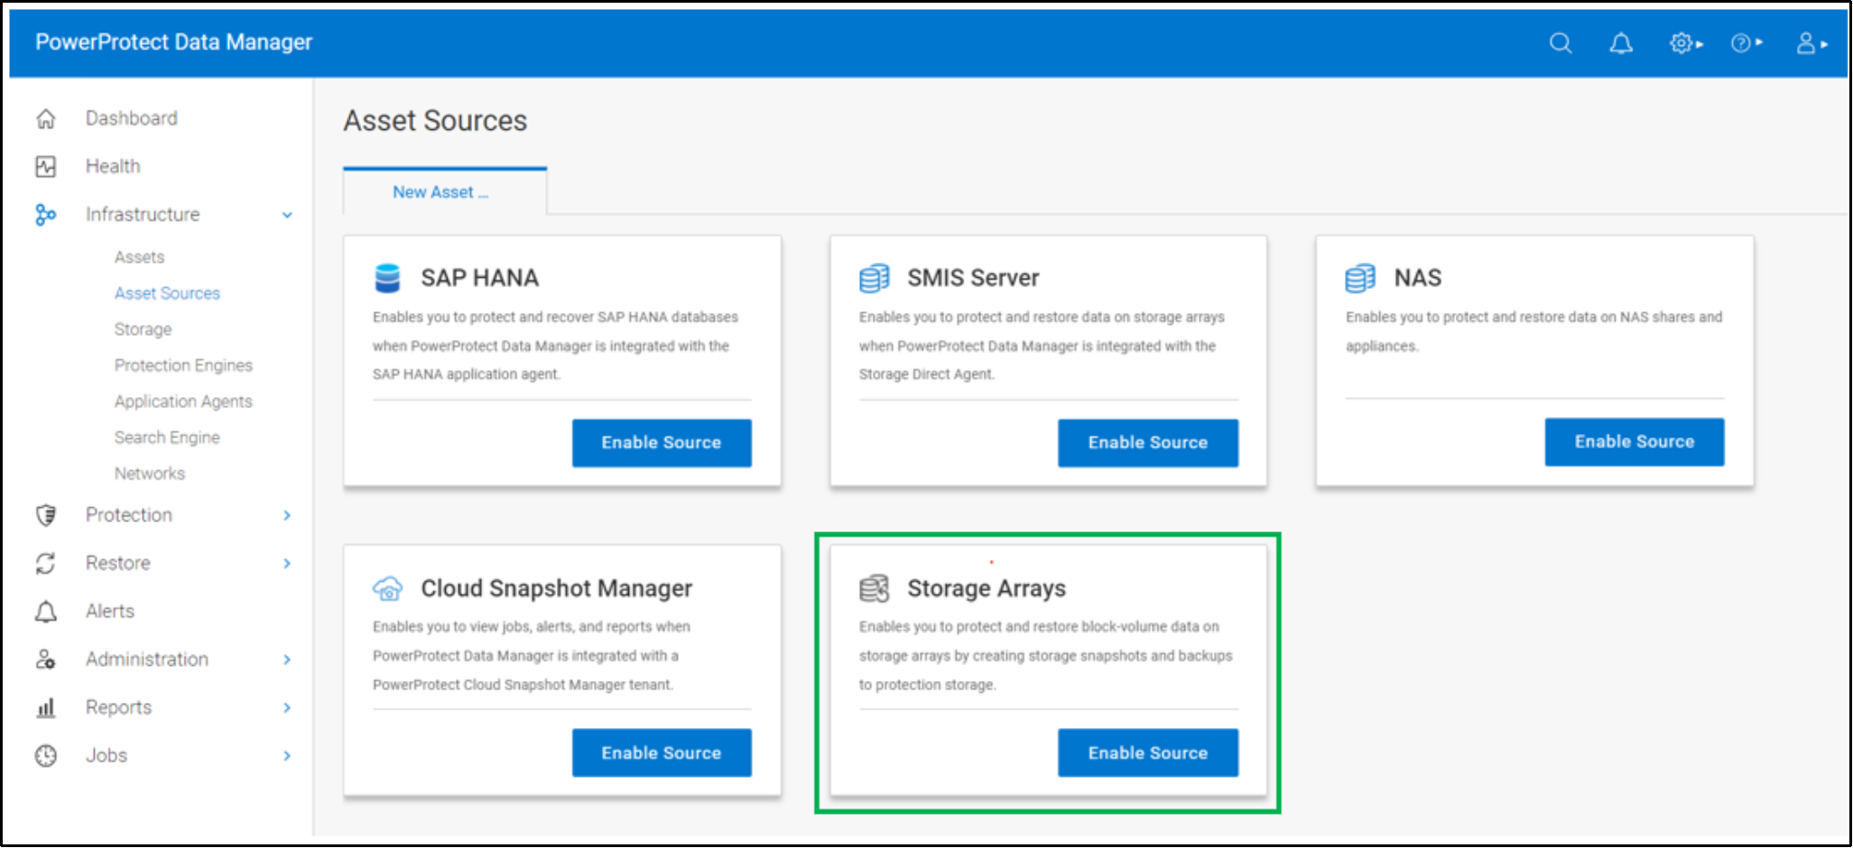Image resolution: width=1853 pixels, height=848 pixels.
Task: Click the SMIS Server icon
Action: tap(874, 278)
